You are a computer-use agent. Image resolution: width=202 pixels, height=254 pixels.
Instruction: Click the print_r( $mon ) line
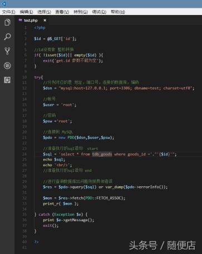pos(61,203)
